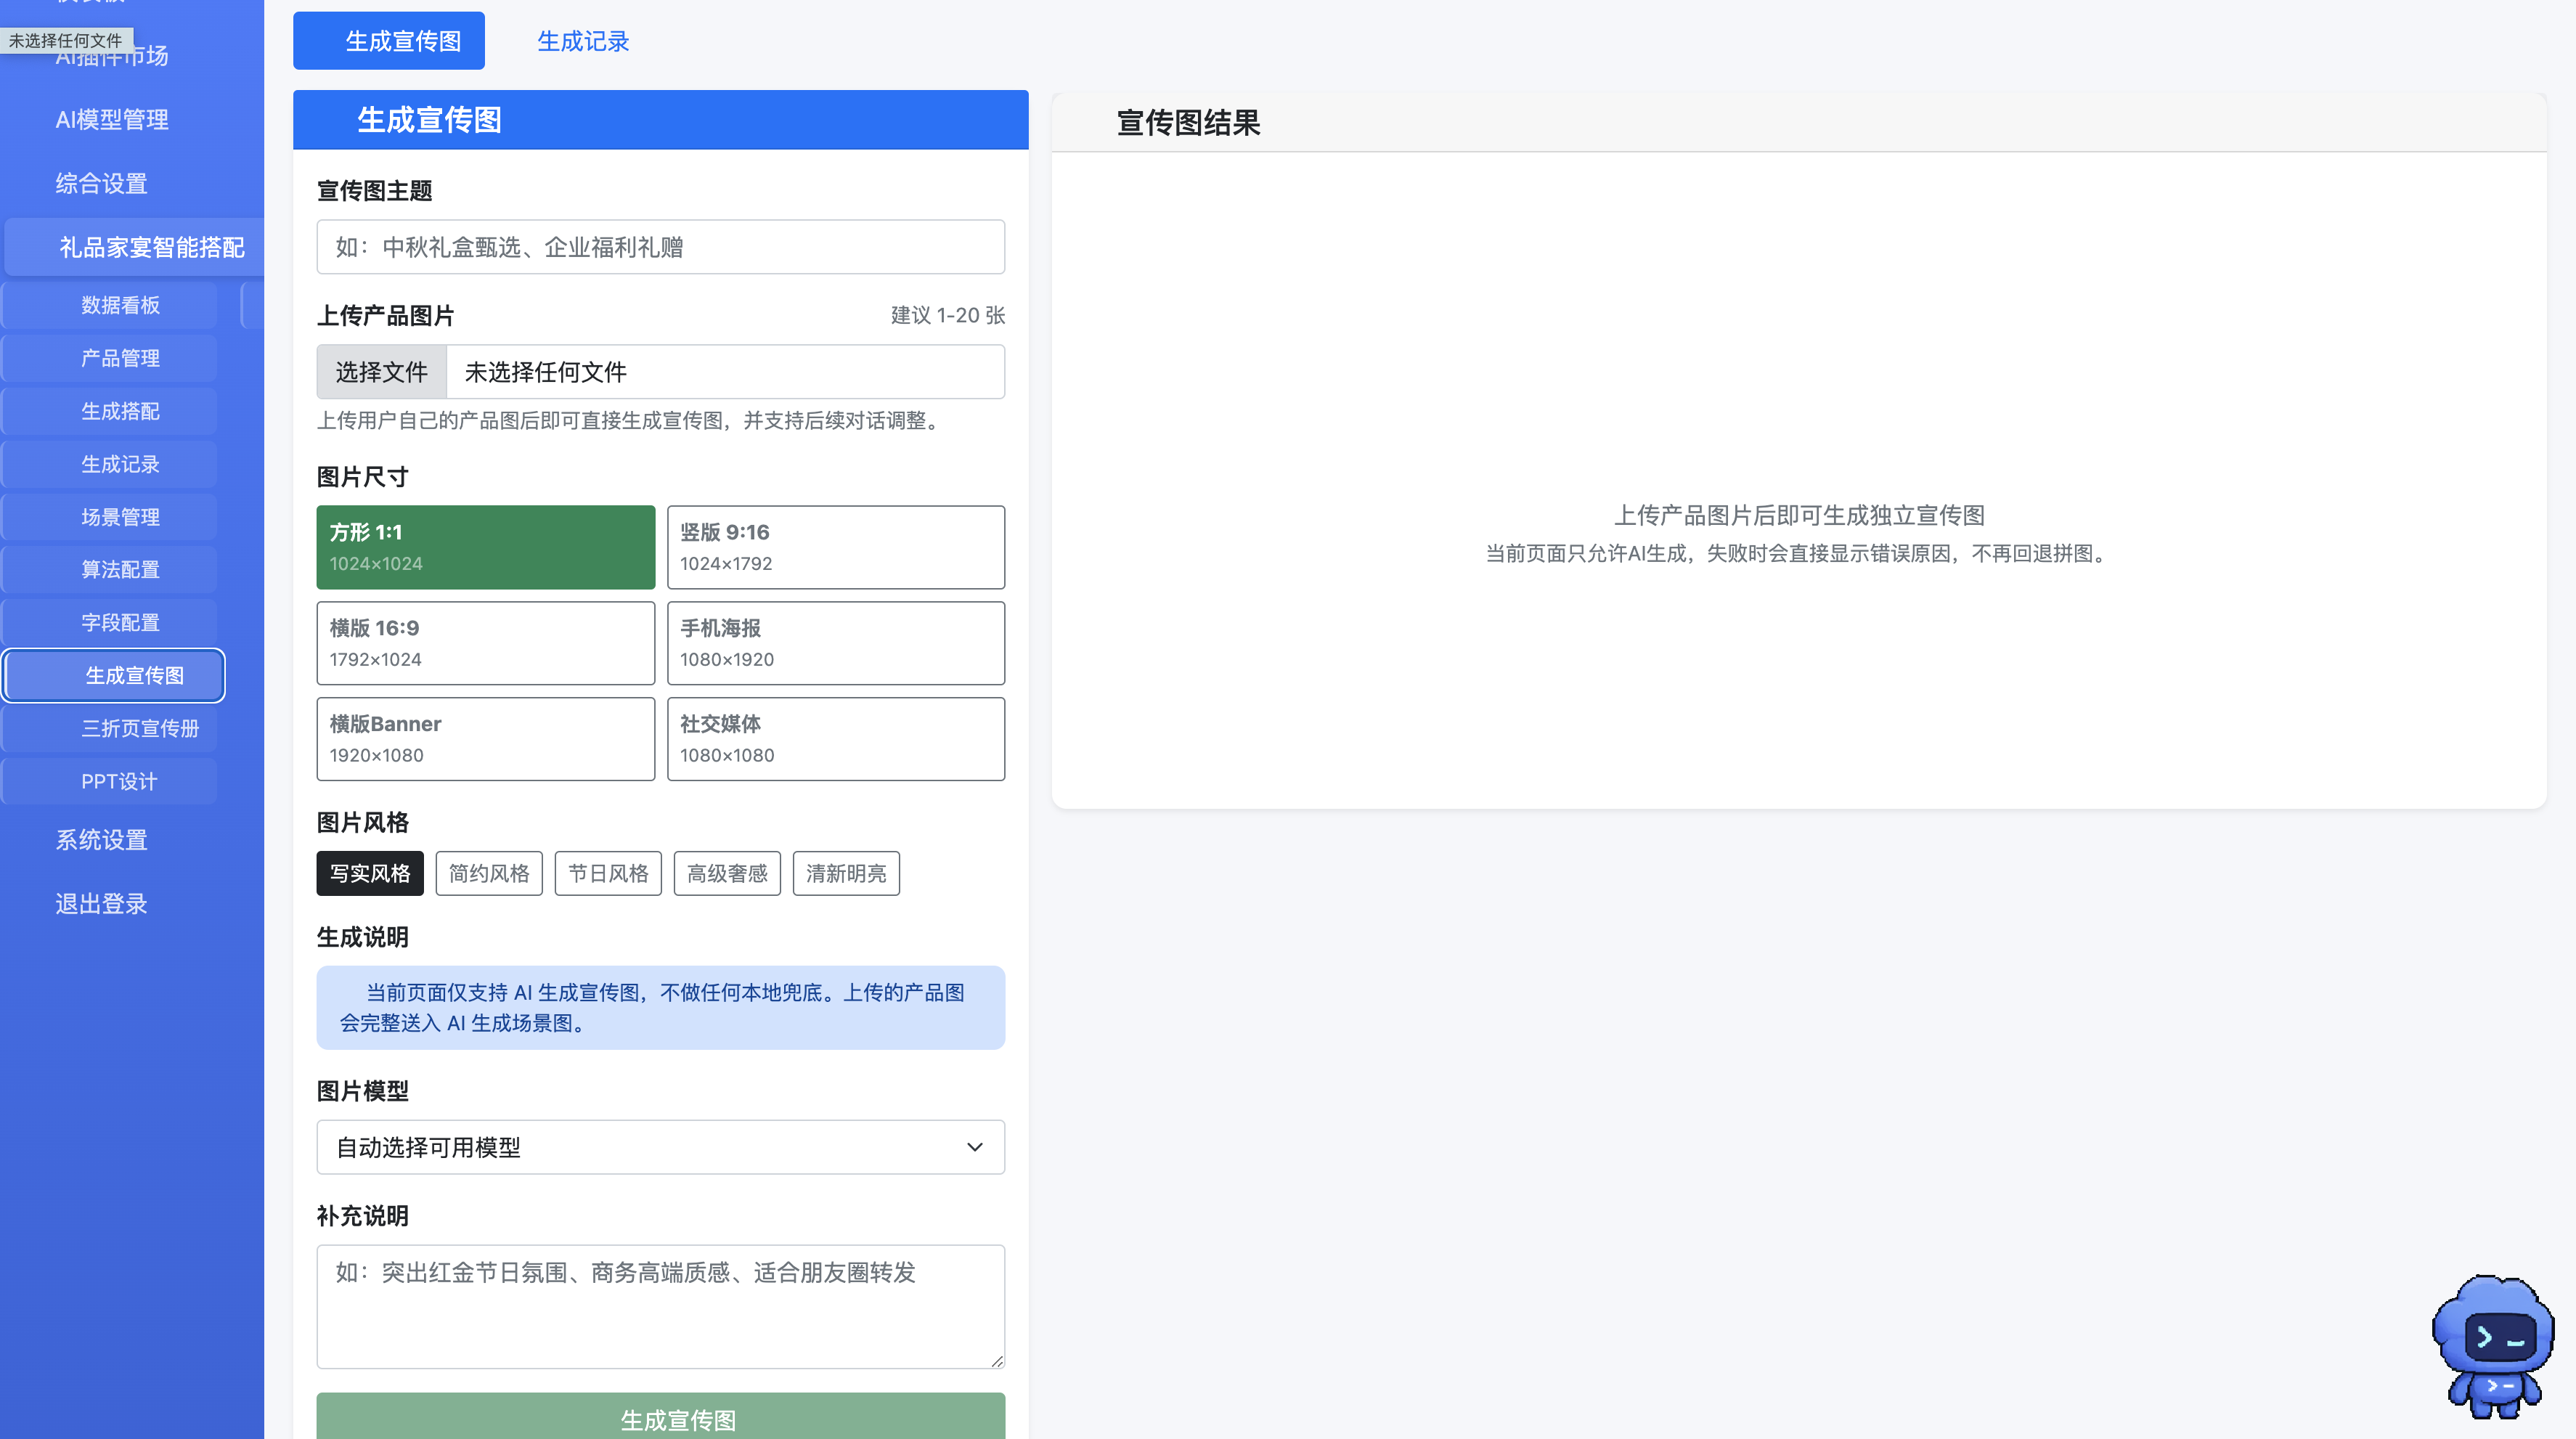The width and height of the screenshot is (2576, 1439).
Task: Click the 生成说明 blue info notice
Action: tap(661, 1007)
